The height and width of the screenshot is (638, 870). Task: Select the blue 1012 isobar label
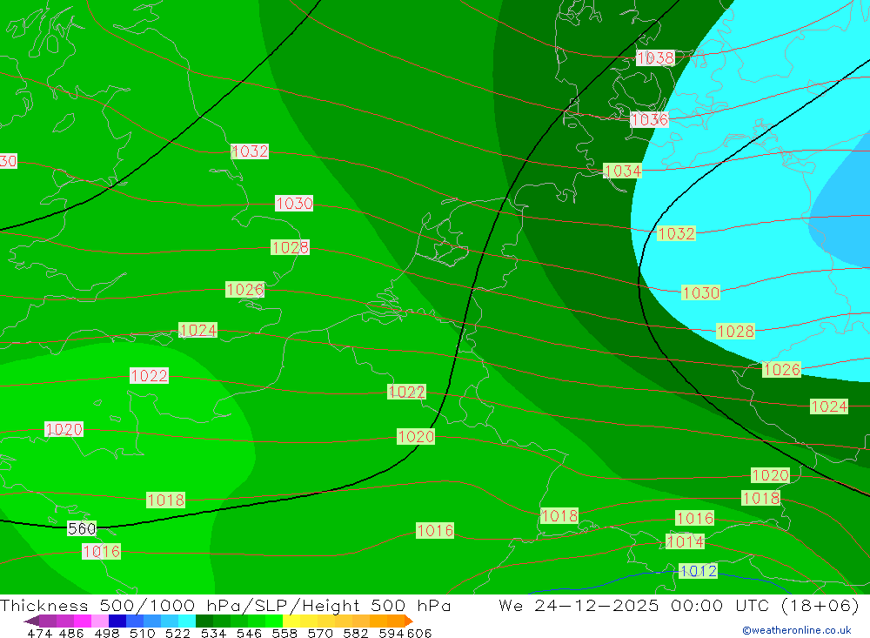[698, 571]
